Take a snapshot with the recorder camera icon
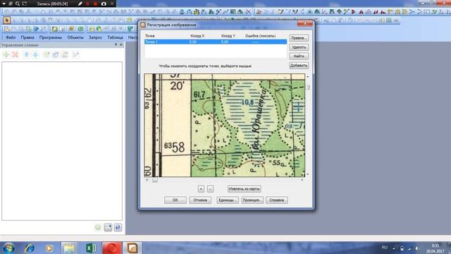 104,4
